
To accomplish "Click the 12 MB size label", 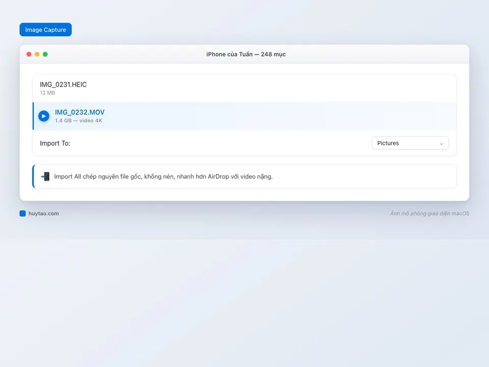I will coord(47,93).
